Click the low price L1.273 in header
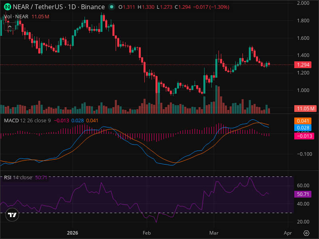The width and height of the screenshot is (319, 239). [164, 7]
